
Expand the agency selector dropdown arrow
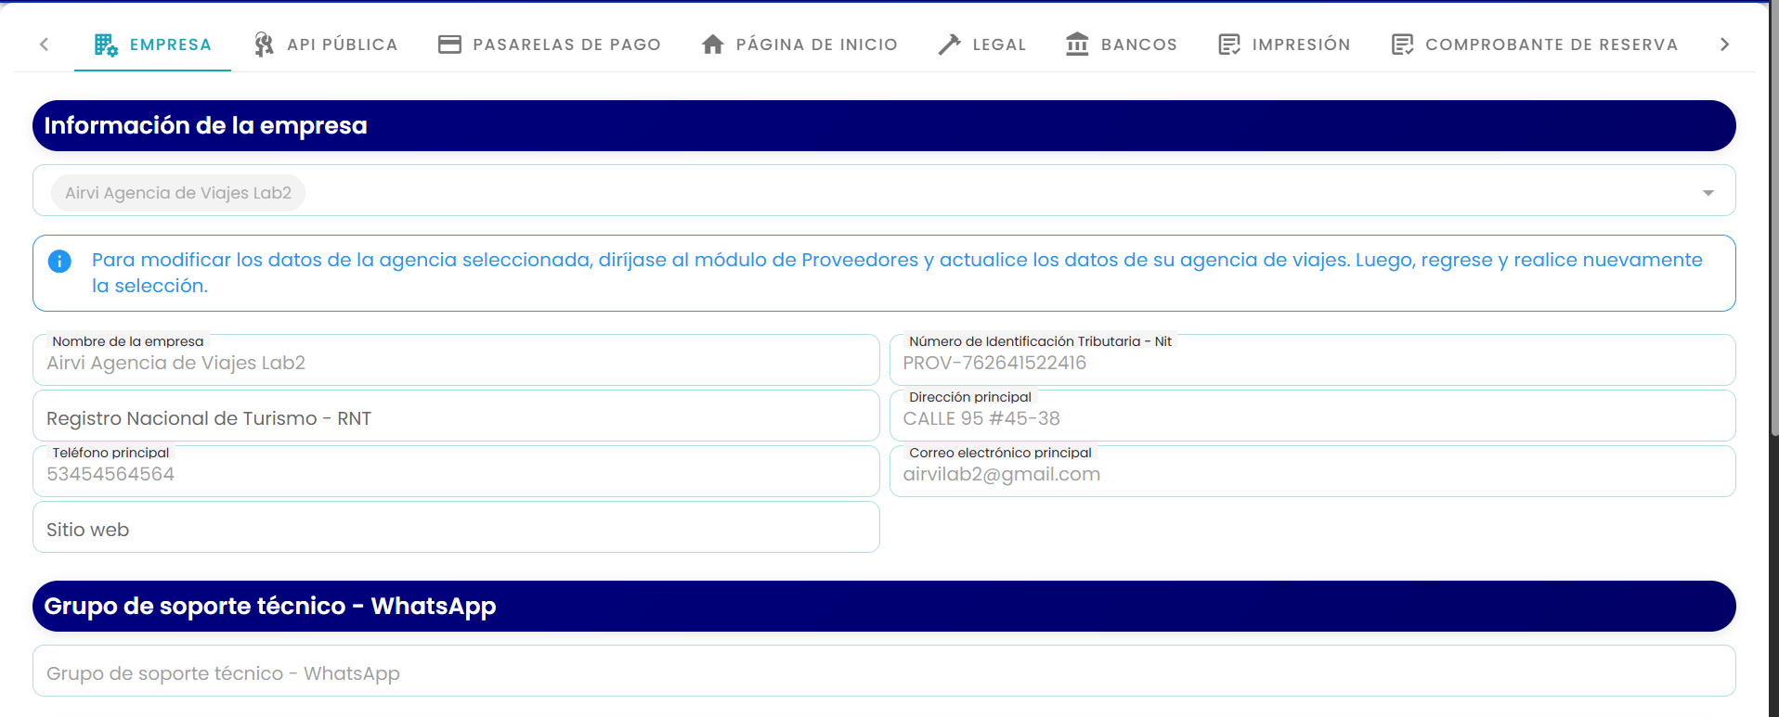pos(1708,193)
